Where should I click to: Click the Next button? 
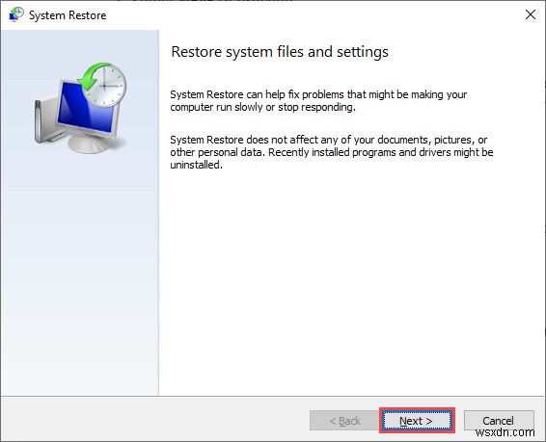[417, 421]
